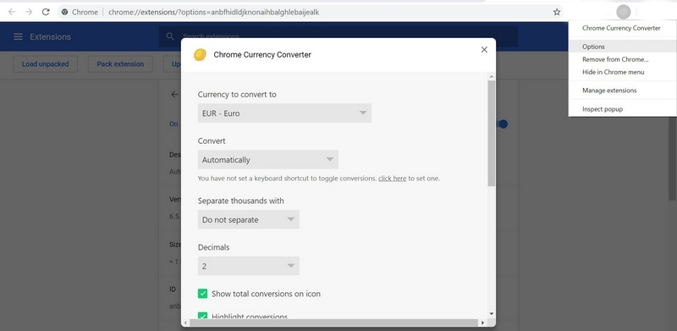Open the Convert Automatically dropdown
The width and height of the screenshot is (677, 331).
pyautogui.click(x=268, y=159)
